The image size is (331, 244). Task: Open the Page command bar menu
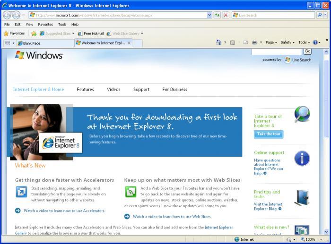coord(271,42)
